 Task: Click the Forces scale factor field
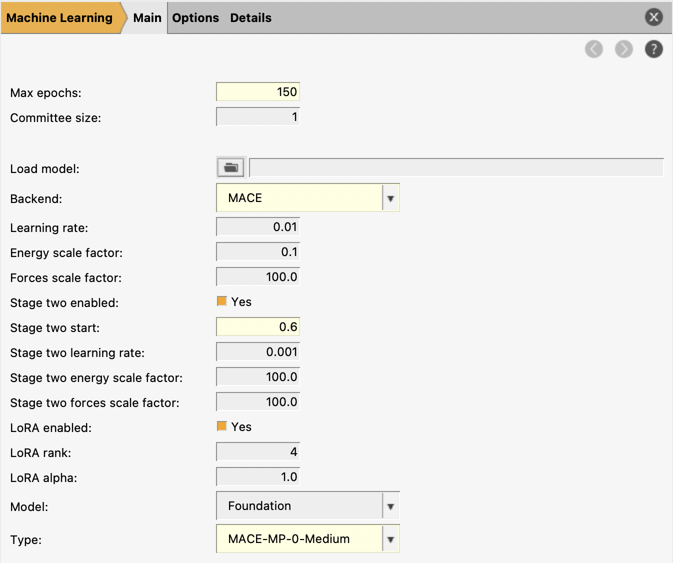[x=258, y=277]
